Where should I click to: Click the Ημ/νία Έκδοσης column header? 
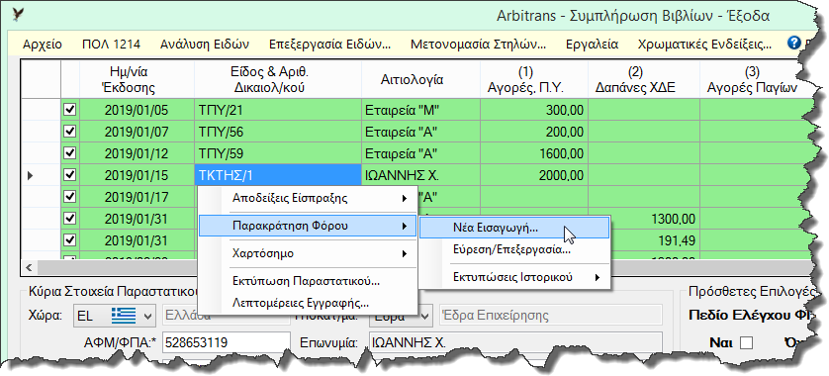pyautogui.click(x=137, y=79)
